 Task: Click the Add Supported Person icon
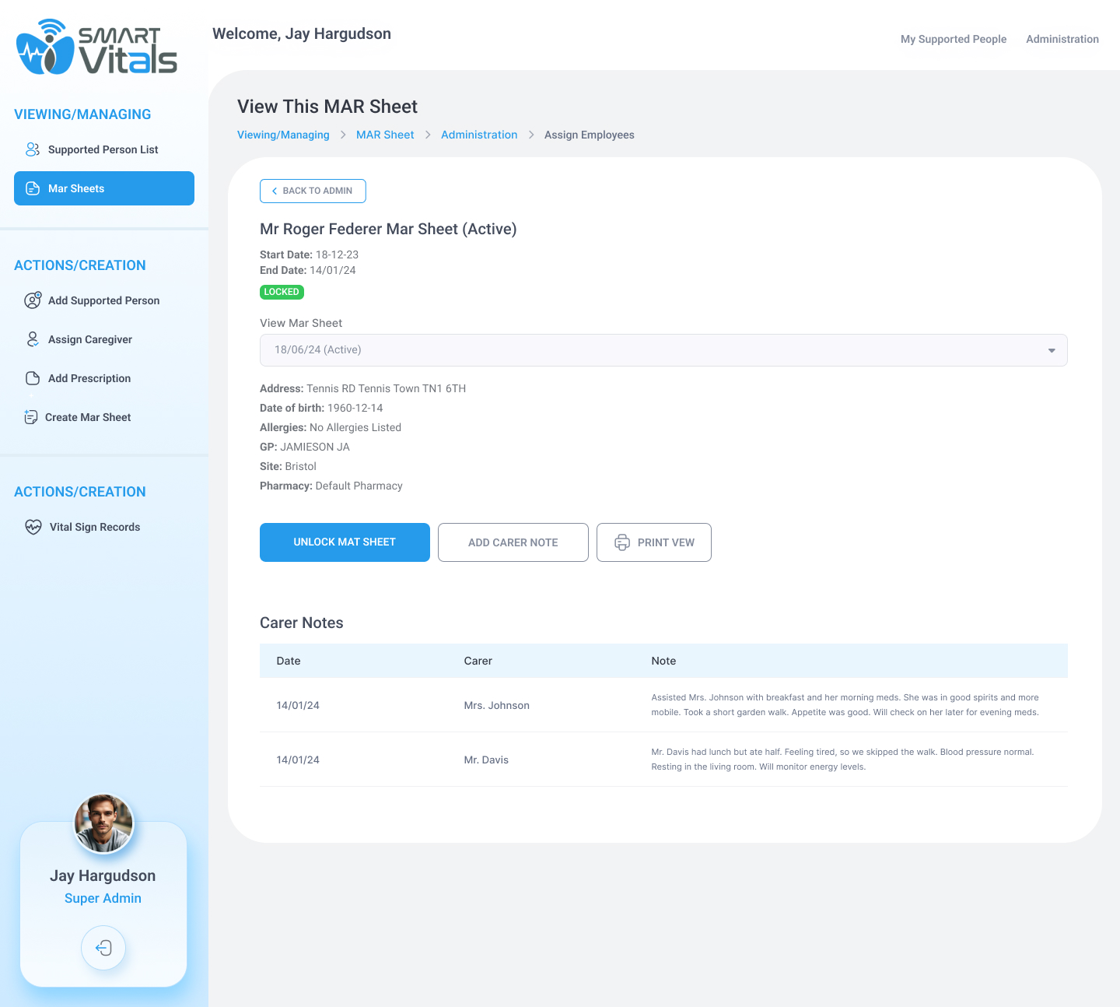point(33,300)
